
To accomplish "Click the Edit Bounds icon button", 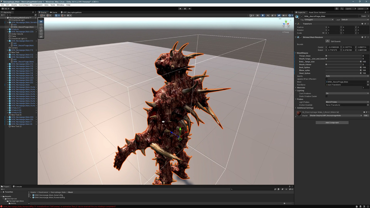I will click(x=327, y=41).
